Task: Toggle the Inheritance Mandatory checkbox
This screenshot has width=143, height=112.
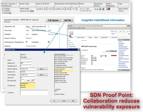Action: coord(26,42)
